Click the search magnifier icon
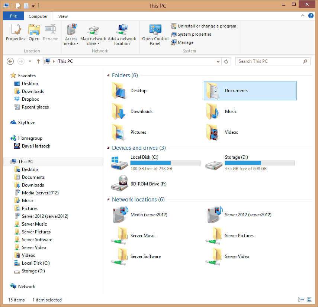Viewport: 318px width, 307px height. (x=305, y=61)
